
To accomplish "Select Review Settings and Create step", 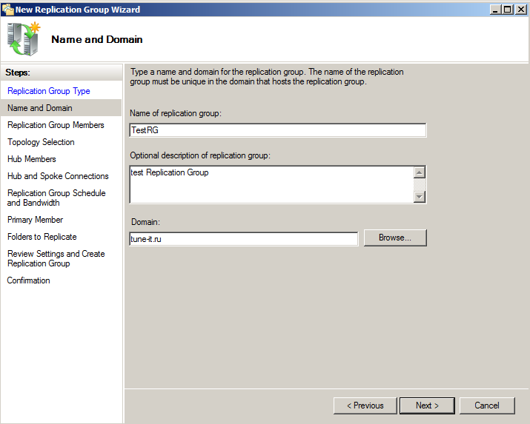I will (56, 258).
